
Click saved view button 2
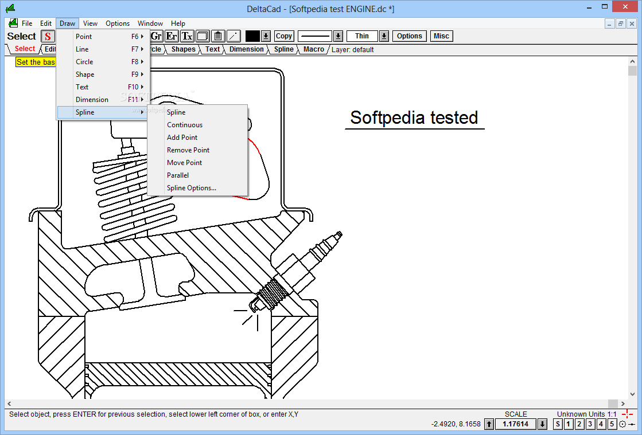pos(579,424)
